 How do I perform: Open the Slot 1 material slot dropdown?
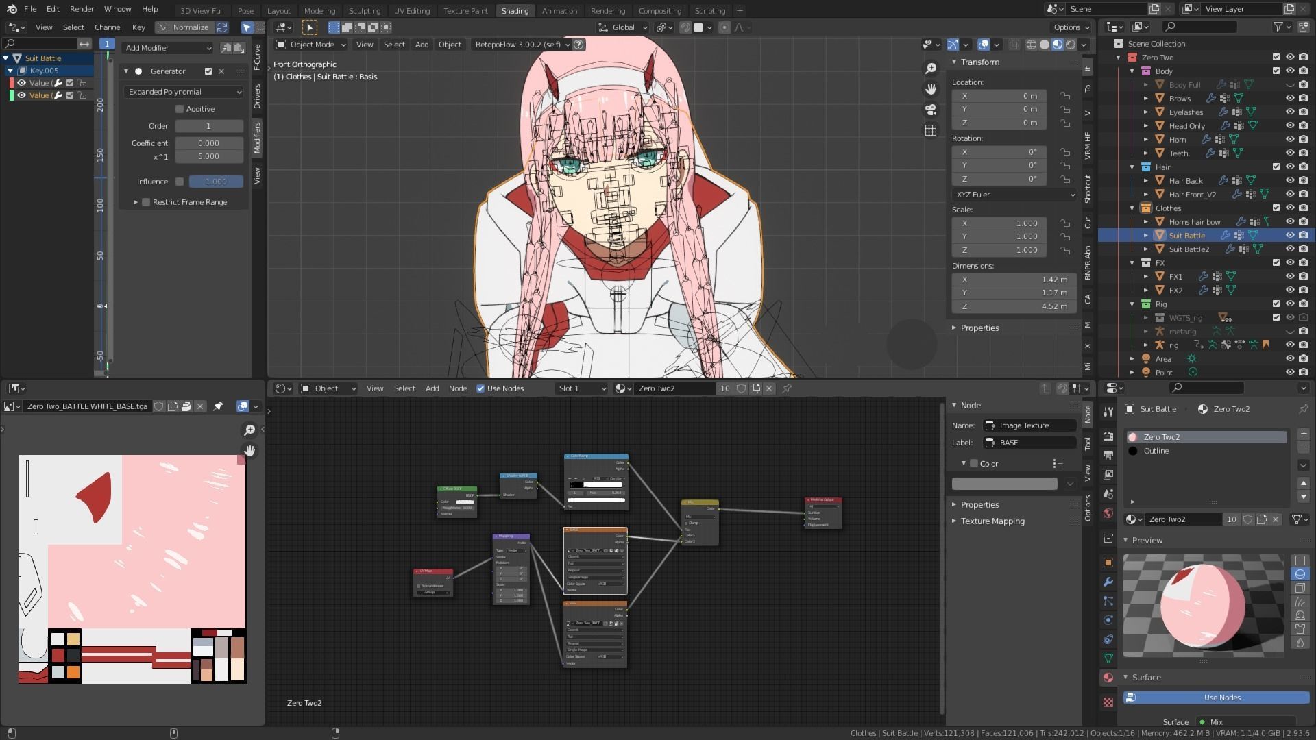pyautogui.click(x=582, y=388)
